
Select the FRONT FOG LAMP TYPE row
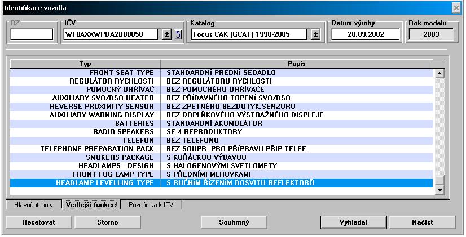tap(226, 174)
